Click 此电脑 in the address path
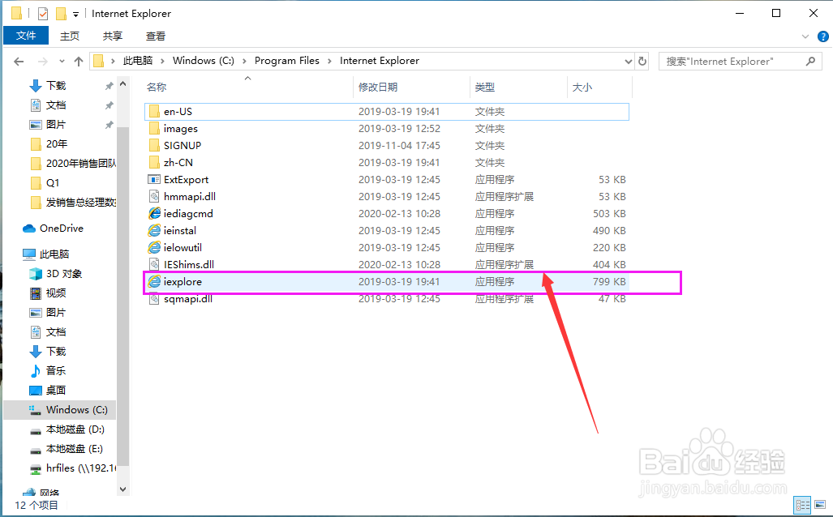Image resolution: width=833 pixels, height=517 pixels. 138,61
